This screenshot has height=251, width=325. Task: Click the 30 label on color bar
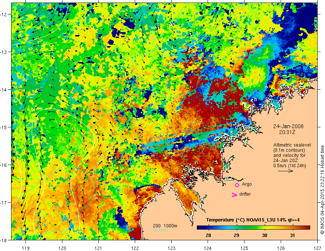(264, 235)
